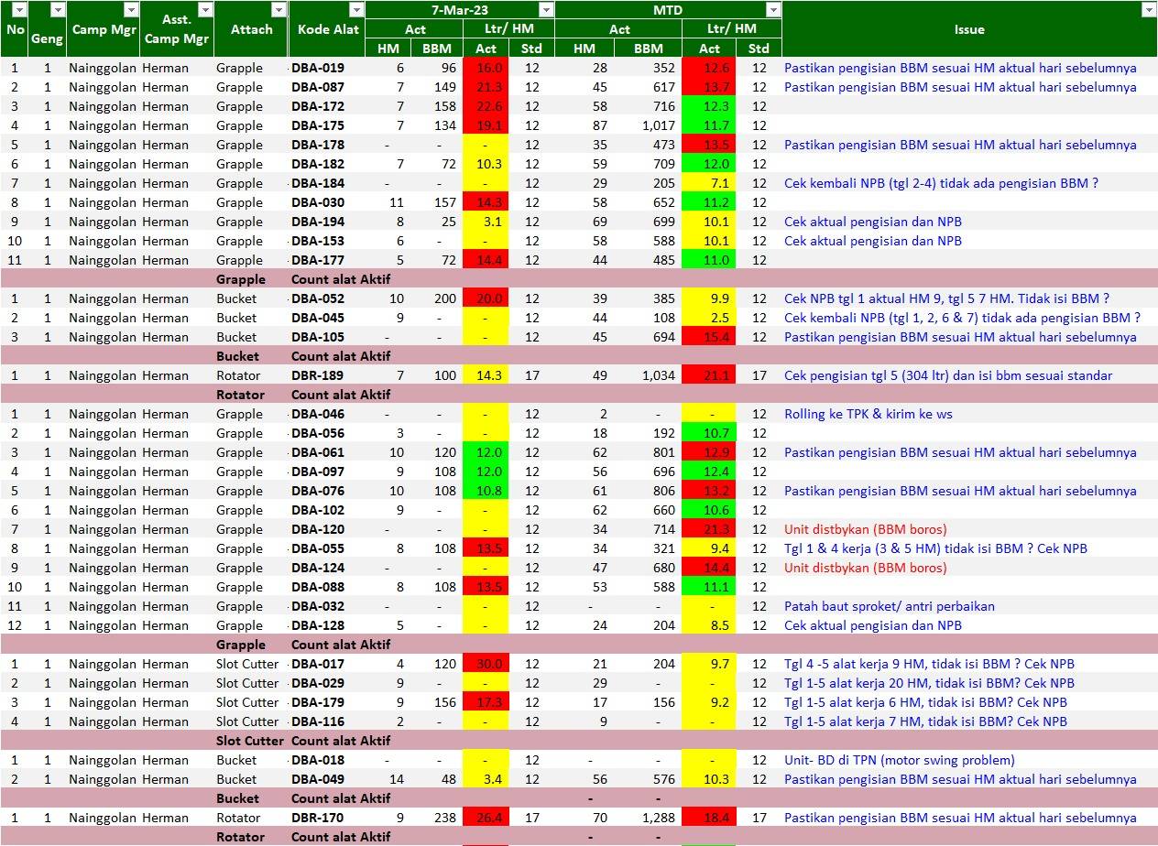
Task: Select the red 22.6 cell in DBA-172 row
Action: pos(486,106)
